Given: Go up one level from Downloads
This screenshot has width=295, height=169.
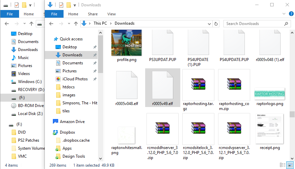Looking at the screenshot, I should (x=76, y=24).
